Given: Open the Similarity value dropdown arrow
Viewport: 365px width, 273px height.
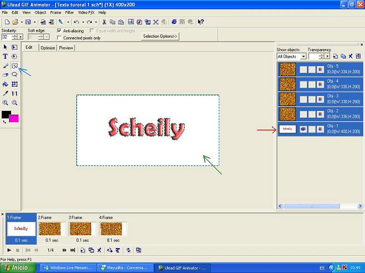Looking at the screenshot, I should (x=21, y=37).
